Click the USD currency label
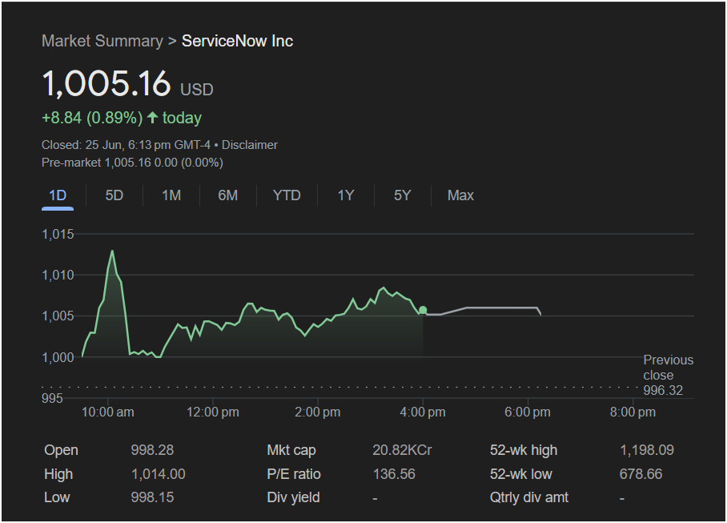 pos(197,90)
